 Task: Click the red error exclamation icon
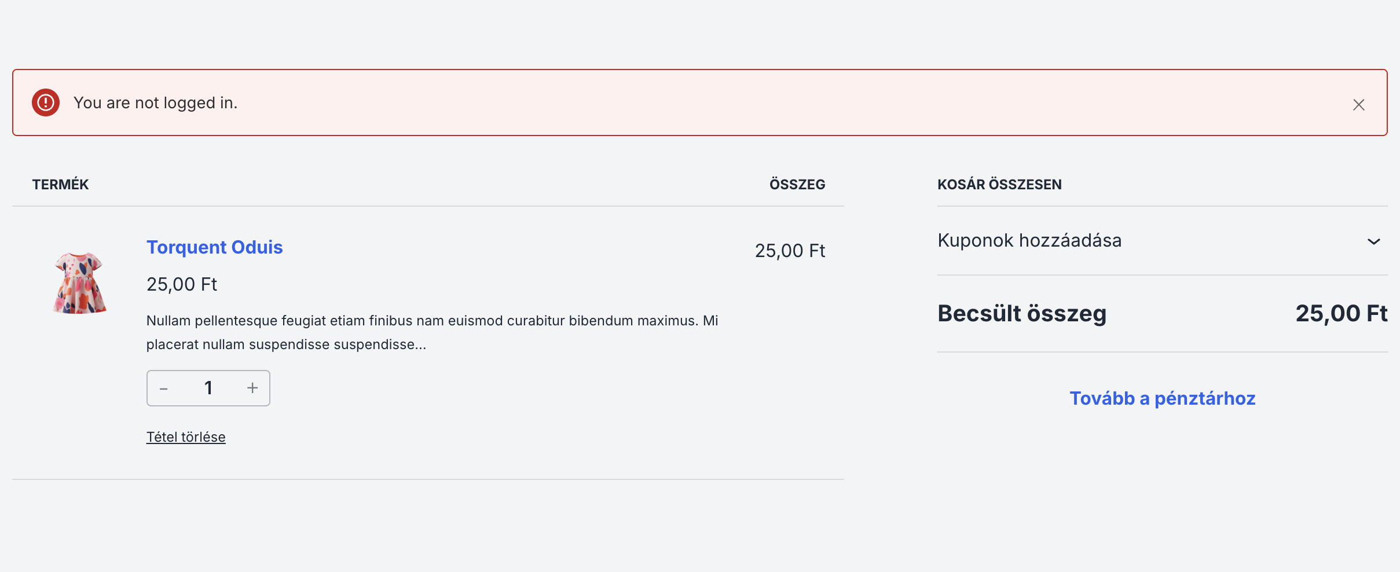point(46,102)
